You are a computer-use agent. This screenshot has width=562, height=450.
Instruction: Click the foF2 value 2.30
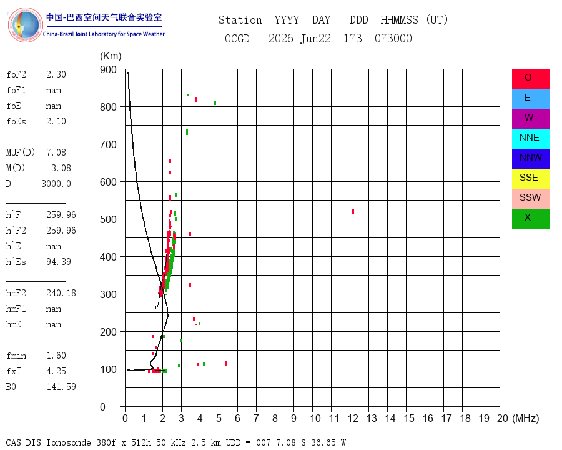coord(56,74)
